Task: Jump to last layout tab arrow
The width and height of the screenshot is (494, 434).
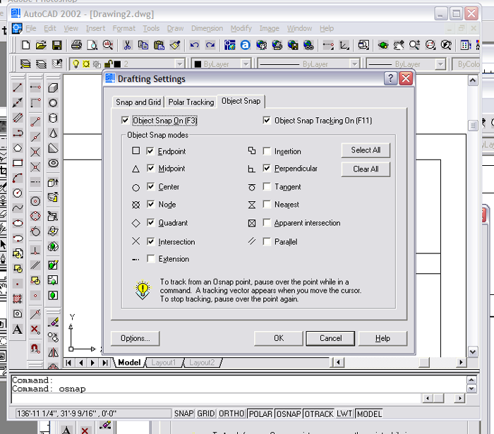Action: click(x=104, y=363)
